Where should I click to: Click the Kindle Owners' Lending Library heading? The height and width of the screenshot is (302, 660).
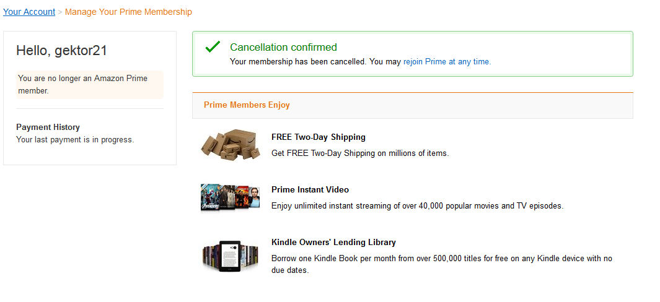point(333,243)
